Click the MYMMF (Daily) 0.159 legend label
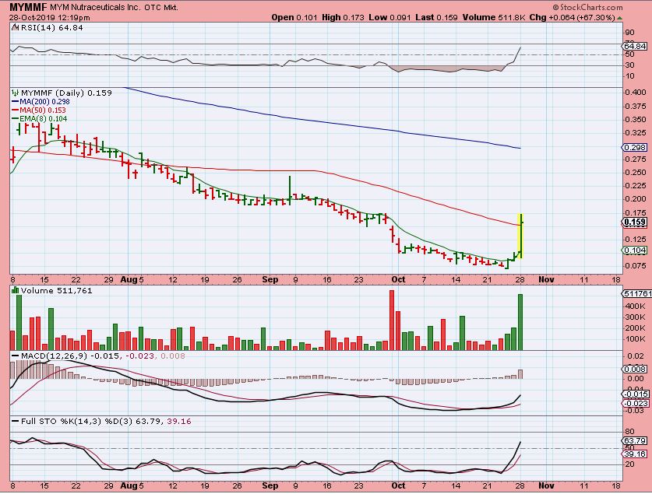Viewport: 652px width, 494px height. (66, 93)
